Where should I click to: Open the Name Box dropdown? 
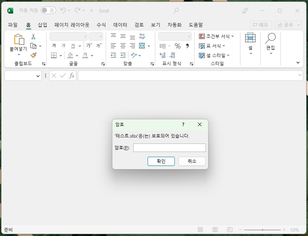[x=38, y=76]
